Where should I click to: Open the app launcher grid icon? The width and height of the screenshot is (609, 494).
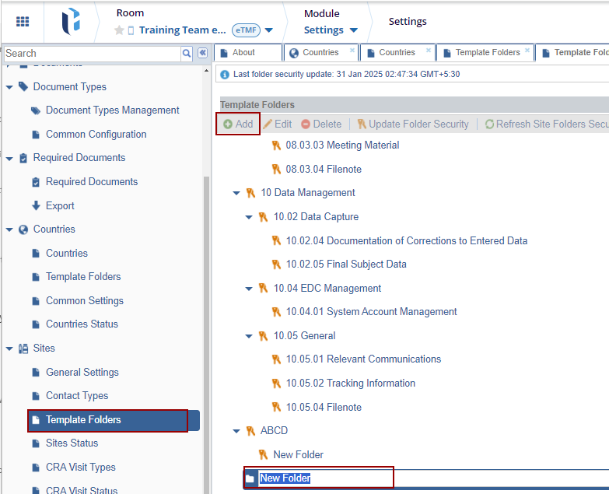pos(23,22)
